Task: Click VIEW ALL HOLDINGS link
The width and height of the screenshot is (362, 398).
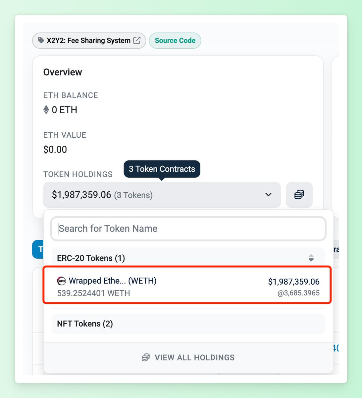Action: coord(188,358)
